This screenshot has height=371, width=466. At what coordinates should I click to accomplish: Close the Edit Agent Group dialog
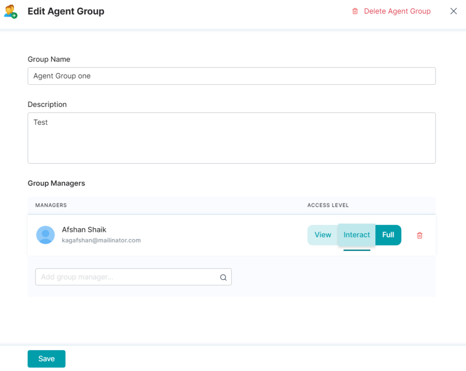pos(453,11)
